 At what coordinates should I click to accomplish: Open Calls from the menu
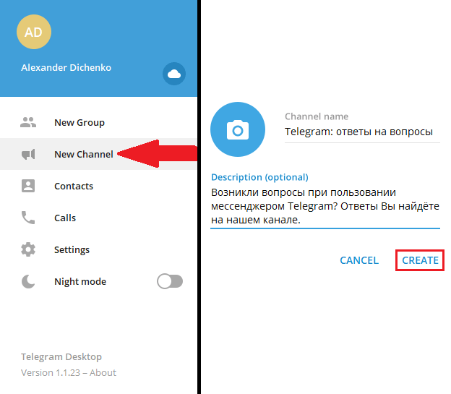tap(98, 218)
